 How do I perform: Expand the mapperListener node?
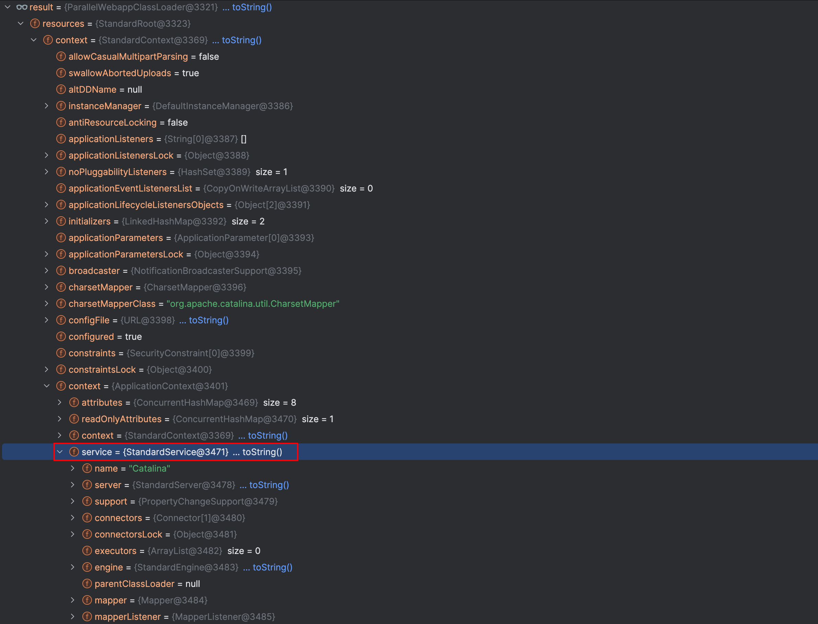73,616
